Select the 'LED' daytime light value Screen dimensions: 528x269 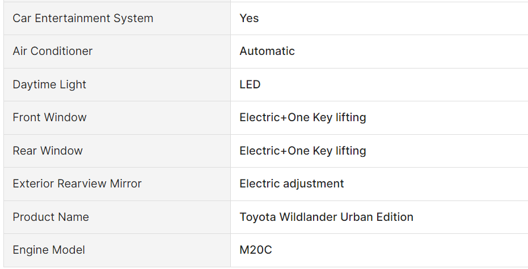coord(250,84)
